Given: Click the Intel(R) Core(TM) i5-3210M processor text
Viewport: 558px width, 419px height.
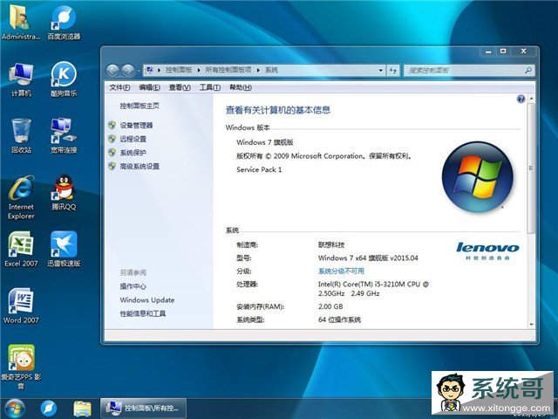Looking at the screenshot, I should point(373,289).
